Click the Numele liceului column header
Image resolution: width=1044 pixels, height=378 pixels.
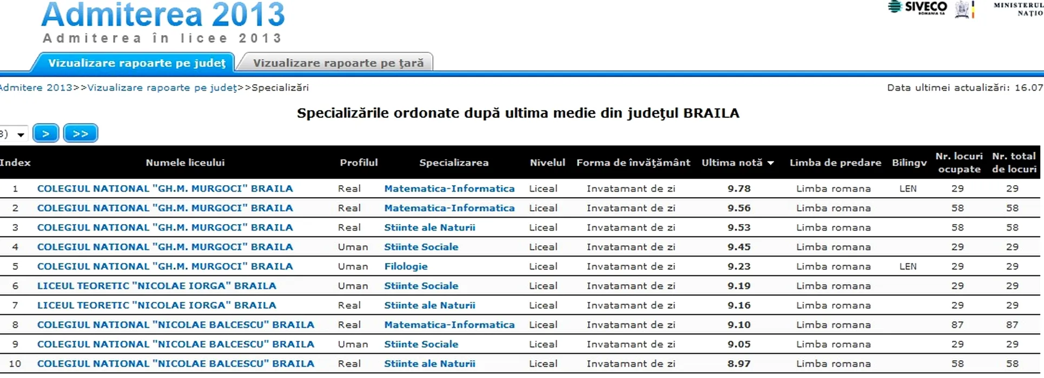[x=185, y=163]
